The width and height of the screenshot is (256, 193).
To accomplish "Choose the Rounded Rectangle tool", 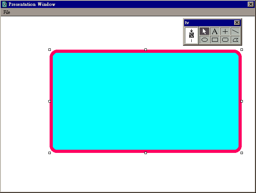I will 225,40.
